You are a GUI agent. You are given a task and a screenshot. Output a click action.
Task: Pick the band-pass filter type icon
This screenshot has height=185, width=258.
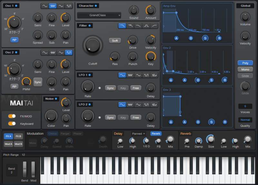[x=146, y=26]
